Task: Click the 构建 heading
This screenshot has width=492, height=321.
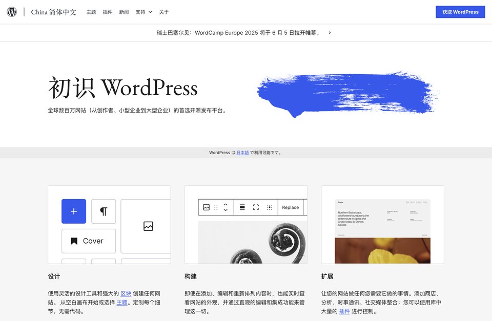Action: pos(191,276)
